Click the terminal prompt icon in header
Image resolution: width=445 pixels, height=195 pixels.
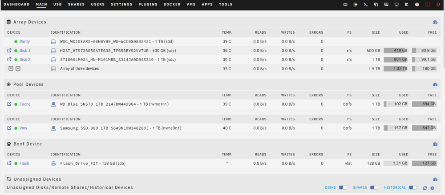[x=366, y=4]
